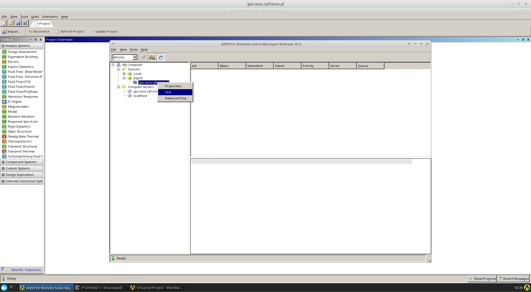Pin the Project Schematic panel

[523, 40]
